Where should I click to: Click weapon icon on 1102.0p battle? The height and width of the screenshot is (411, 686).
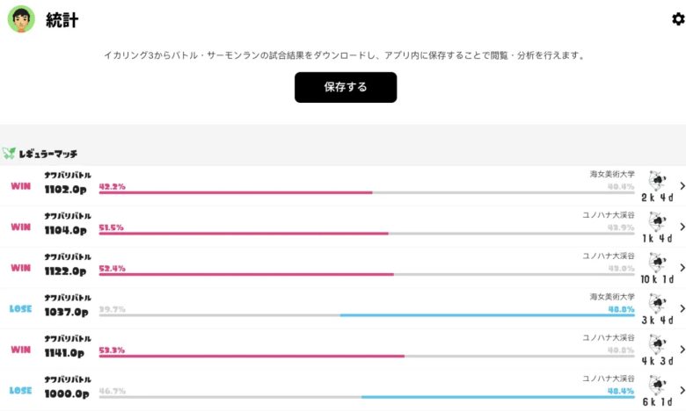click(656, 181)
